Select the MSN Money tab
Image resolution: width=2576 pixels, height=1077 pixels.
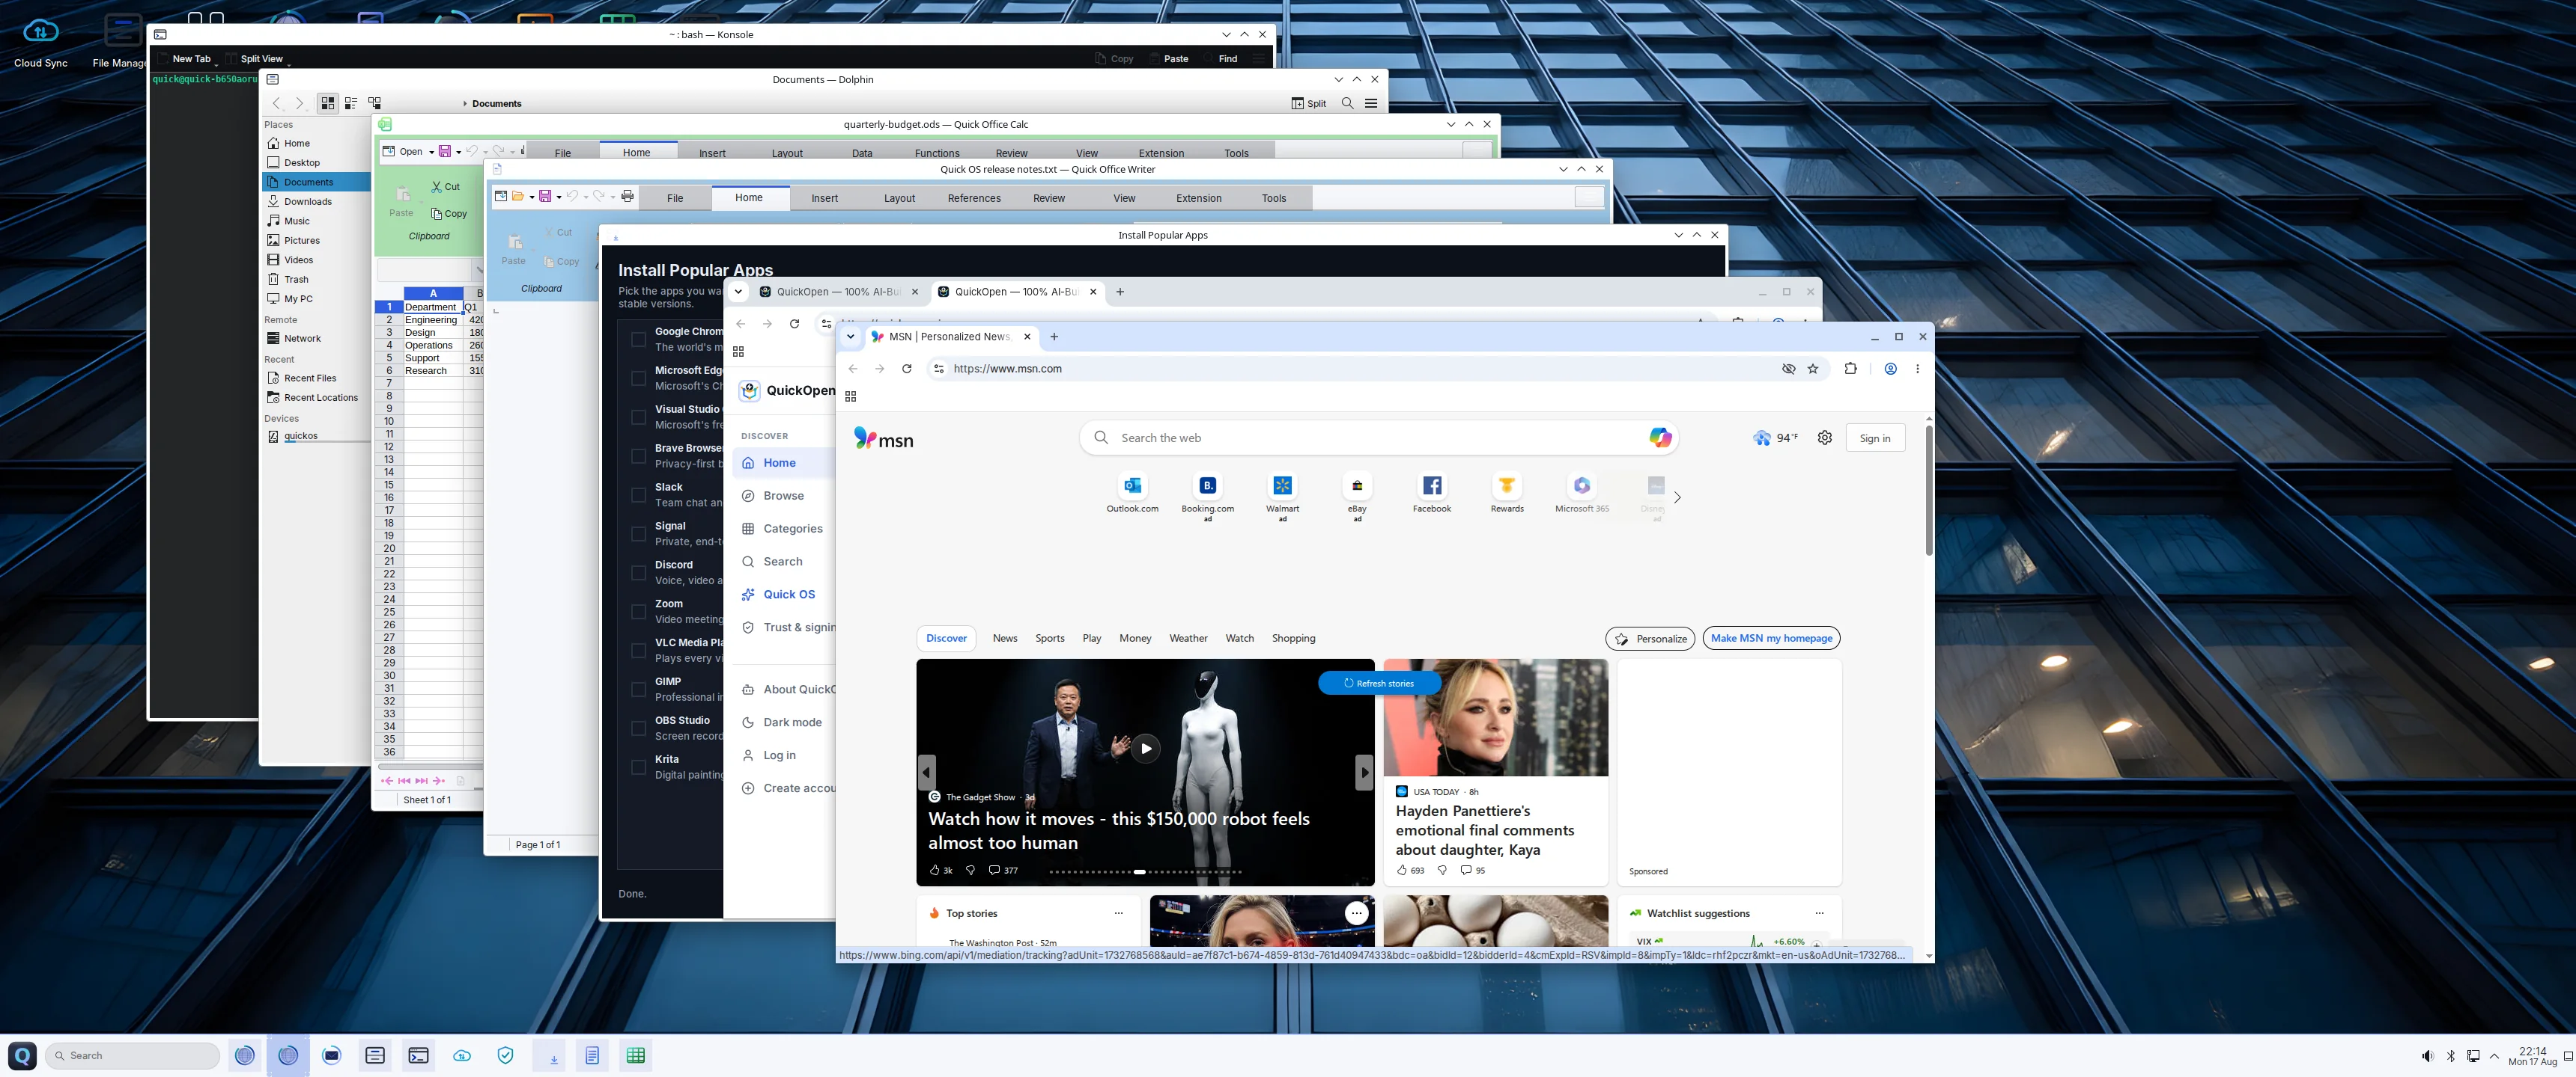[1134, 639]
